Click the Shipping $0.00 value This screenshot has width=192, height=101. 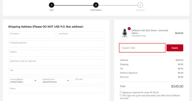coord(180,64)
